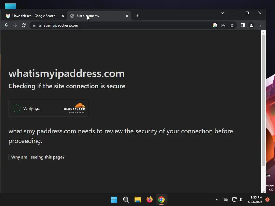Click 'Checking if the site connection is secure' text
This screenshot has width=275, height=206.
coord(67,86)
